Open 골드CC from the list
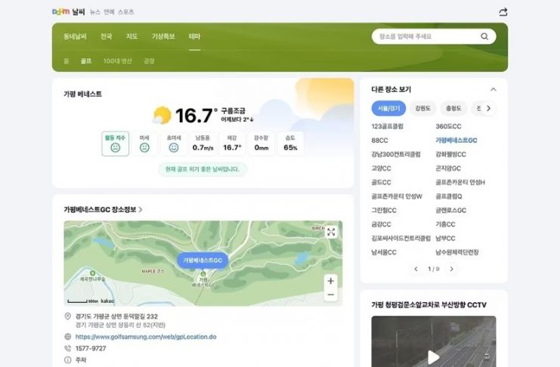The width and height of the screenshot is (560, 367). (381, 183)
